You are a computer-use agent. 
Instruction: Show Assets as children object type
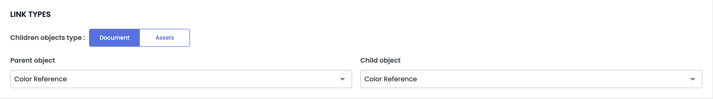[x=165, y=38]
